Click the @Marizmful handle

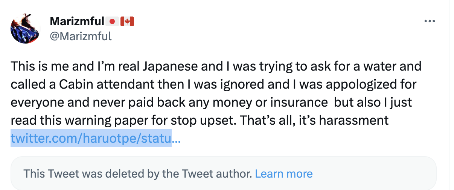click(x=81, y=36)
